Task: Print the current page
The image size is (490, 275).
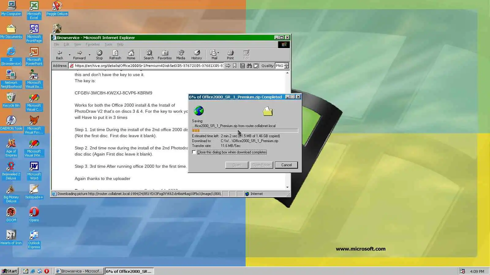Action: 230,55
